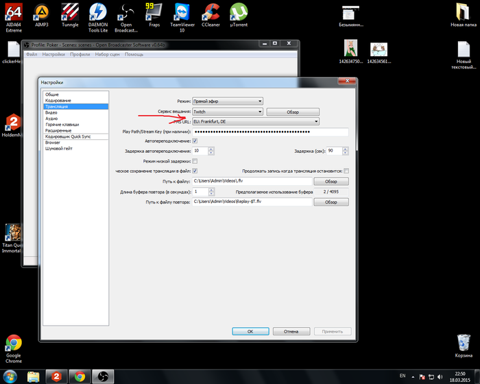Click the Stream Key input field
The image size is (480, 384).
tap(270, 132)
